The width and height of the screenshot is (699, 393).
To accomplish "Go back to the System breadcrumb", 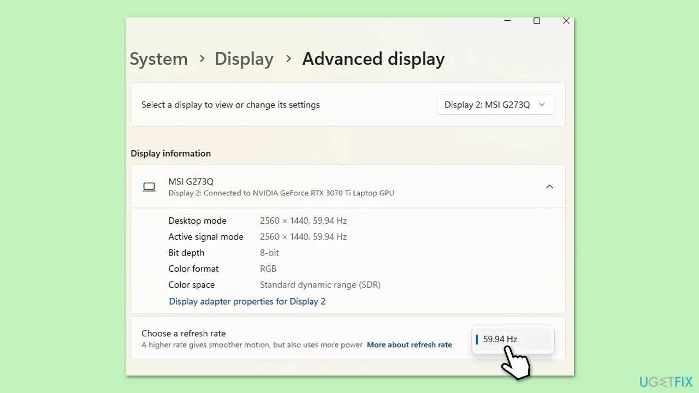I will (x=158, y=59).
